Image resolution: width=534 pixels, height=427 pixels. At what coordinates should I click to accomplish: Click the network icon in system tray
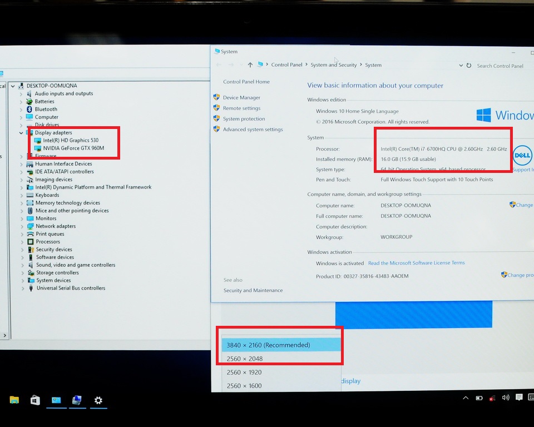[492, 398]
